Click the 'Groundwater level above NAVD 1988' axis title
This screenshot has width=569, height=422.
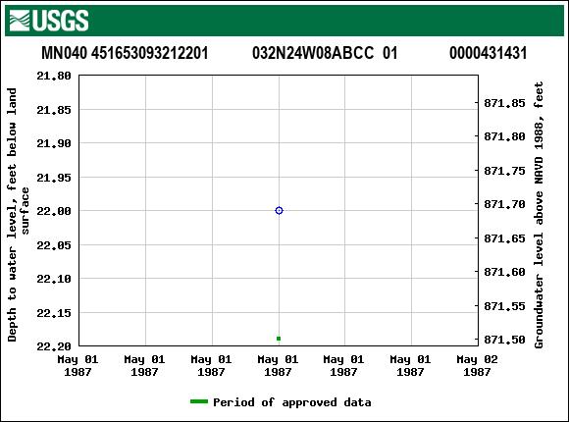539,215
